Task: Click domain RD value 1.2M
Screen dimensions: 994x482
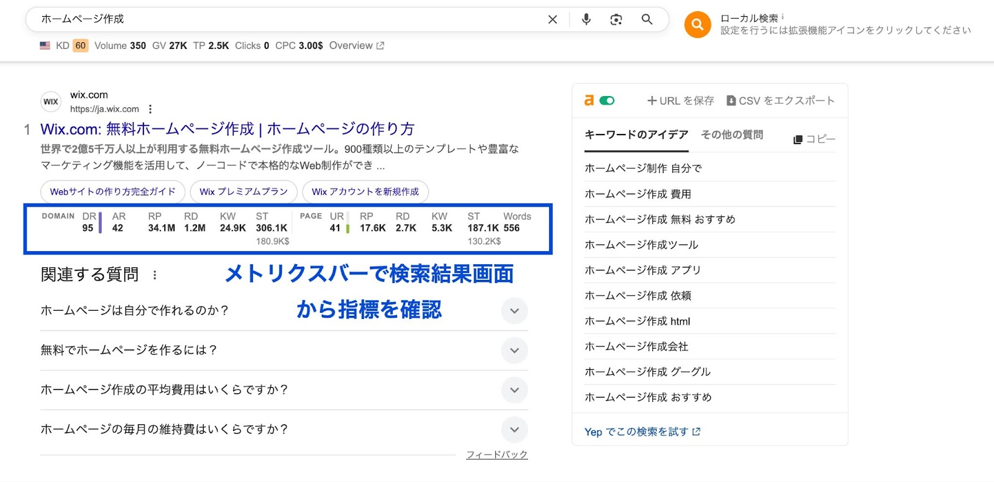Action: (x=194, y=228)
